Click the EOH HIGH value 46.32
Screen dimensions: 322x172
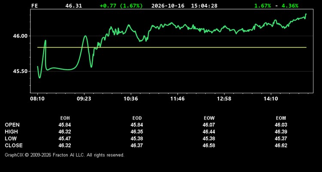(x=65, y=132)
